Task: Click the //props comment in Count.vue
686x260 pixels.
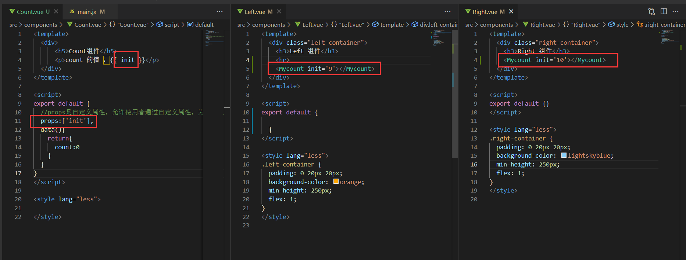Action: pos(121,112)
